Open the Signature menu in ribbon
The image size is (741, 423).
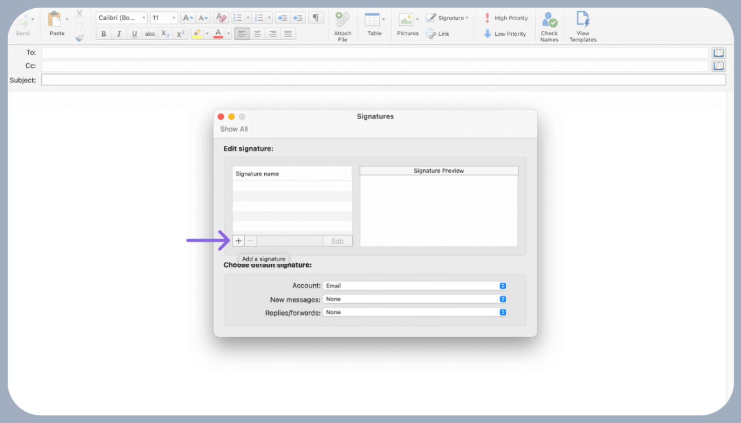447,18
